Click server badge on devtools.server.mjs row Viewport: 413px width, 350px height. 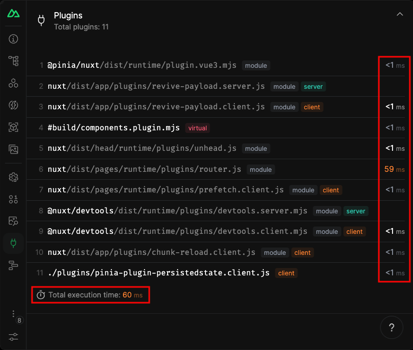356,211
